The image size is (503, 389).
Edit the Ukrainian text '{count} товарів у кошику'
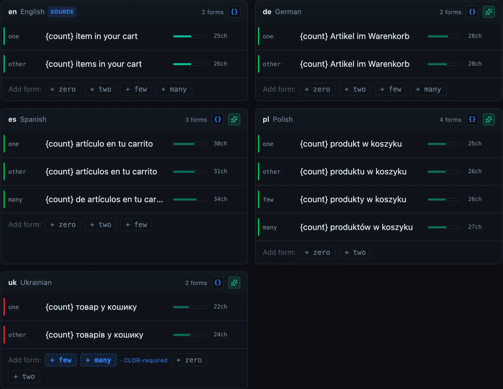pyautogui.click(x=94, y=335)
